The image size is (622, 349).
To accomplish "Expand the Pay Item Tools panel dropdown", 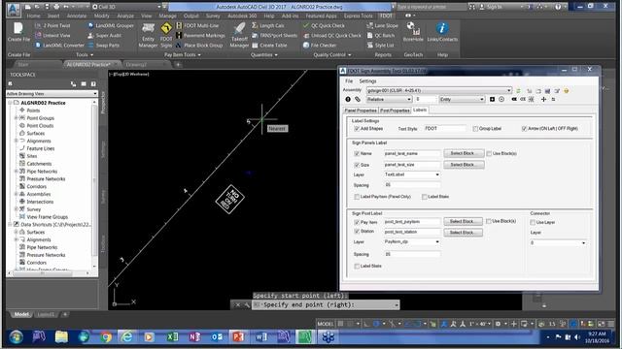I will tap(183, 54).
